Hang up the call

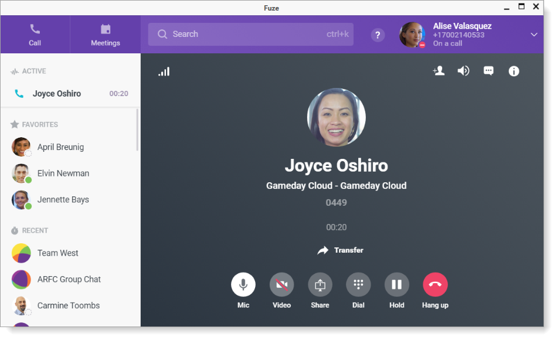coord(435,284)
